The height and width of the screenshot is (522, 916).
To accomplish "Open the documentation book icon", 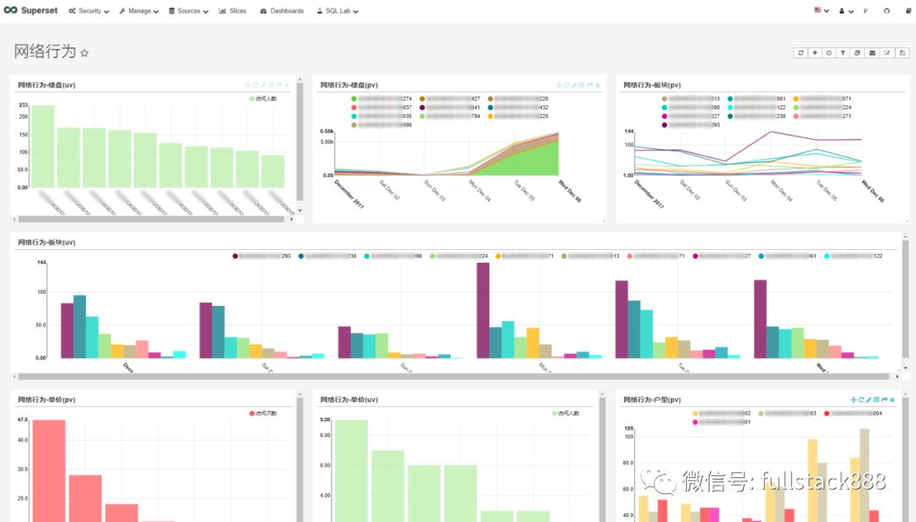I will tap(908, 10).
